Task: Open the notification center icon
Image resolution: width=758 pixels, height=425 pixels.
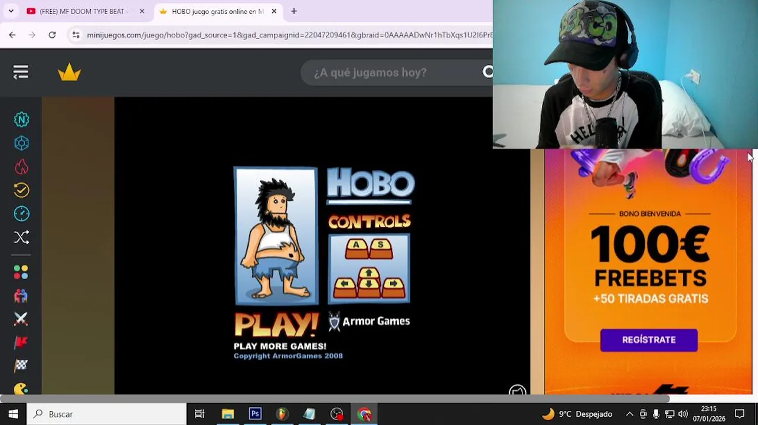Action: [740, 414]
